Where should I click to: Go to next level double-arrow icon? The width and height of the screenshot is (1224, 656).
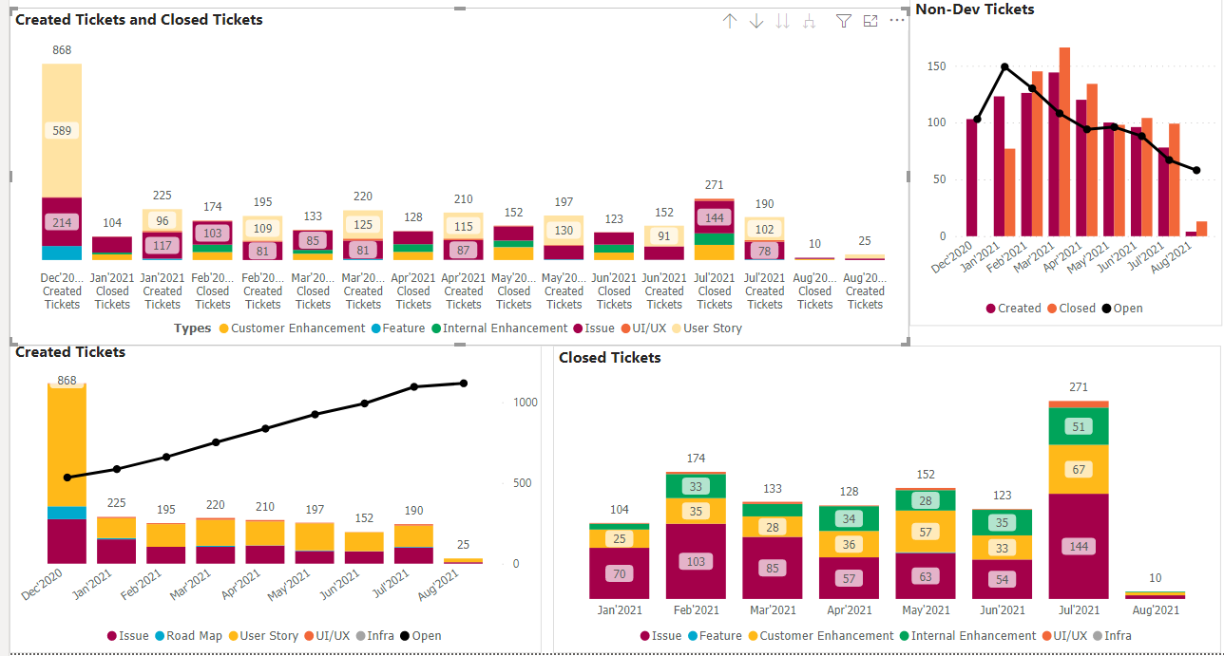[x=782, y=21]
